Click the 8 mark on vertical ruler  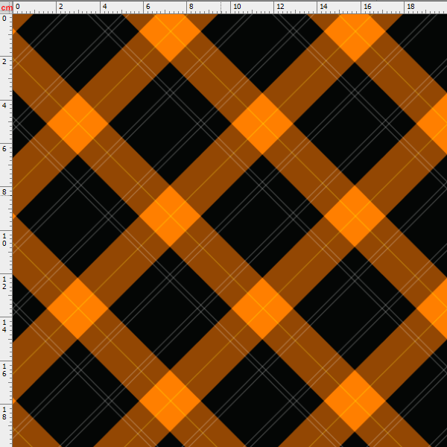4,192
